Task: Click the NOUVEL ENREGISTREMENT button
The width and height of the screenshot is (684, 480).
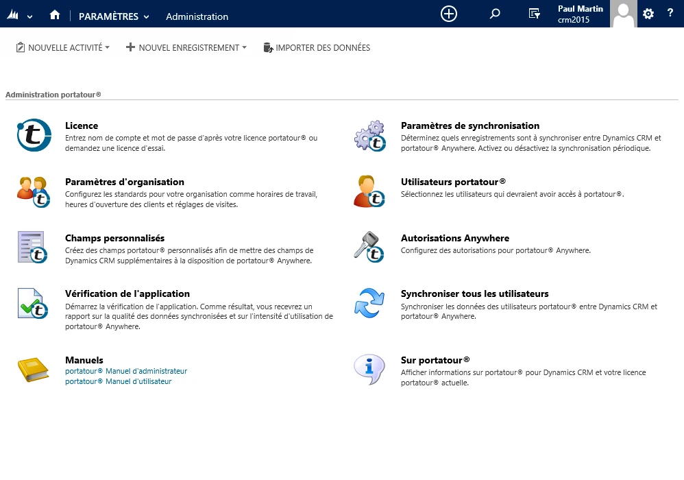Action: click(x=186, y=47)
